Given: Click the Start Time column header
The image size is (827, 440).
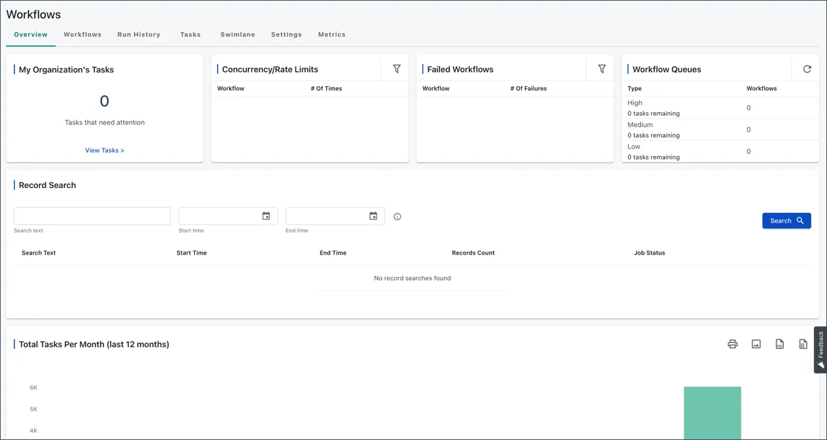Looking at the screenshot, I should (192, 253).
